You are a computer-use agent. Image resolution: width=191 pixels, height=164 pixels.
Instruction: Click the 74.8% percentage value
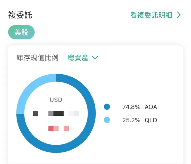131,107
